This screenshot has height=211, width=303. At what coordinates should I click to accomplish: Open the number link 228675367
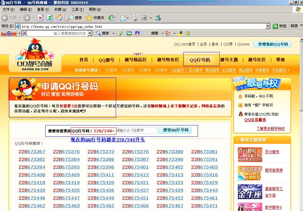tap(32, 151)
